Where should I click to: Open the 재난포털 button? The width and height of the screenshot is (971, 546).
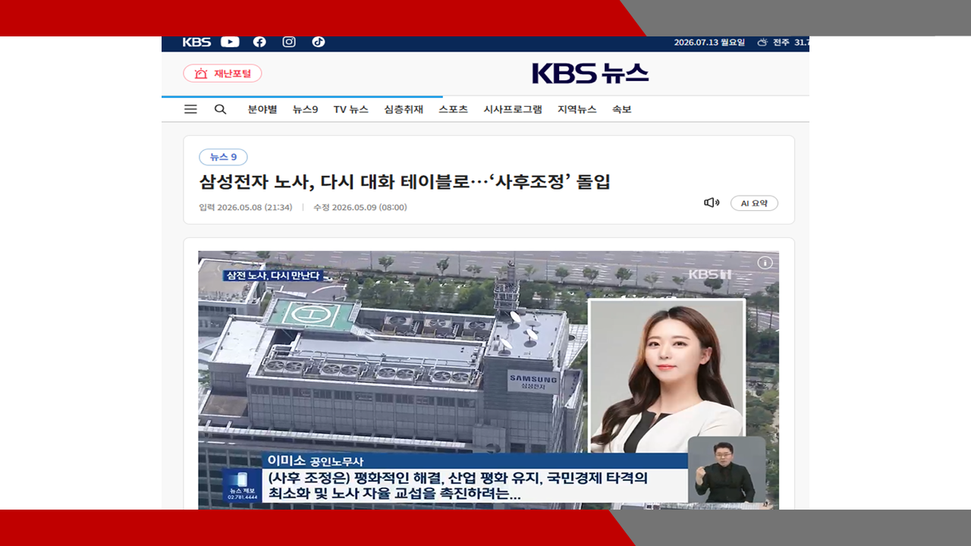(x=222, y=74)
